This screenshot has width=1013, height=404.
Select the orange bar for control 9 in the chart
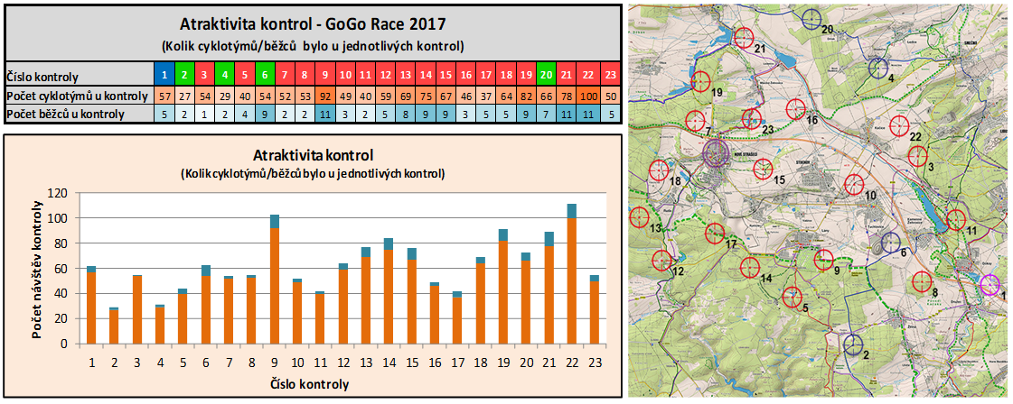click(274, 286)
